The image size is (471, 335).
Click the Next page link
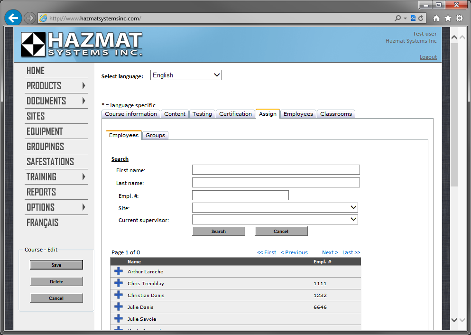[330, 252]
